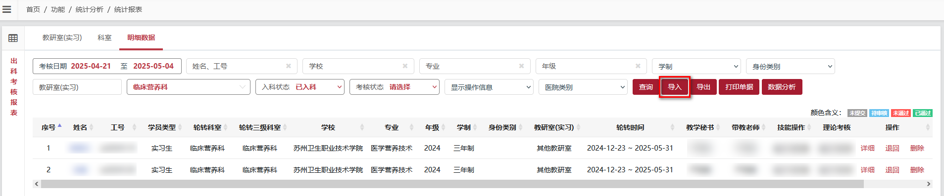Viewport: 944px width, 196px height.
Task: Click the 未提交 gray color legend
Action: tap(857, 113)
